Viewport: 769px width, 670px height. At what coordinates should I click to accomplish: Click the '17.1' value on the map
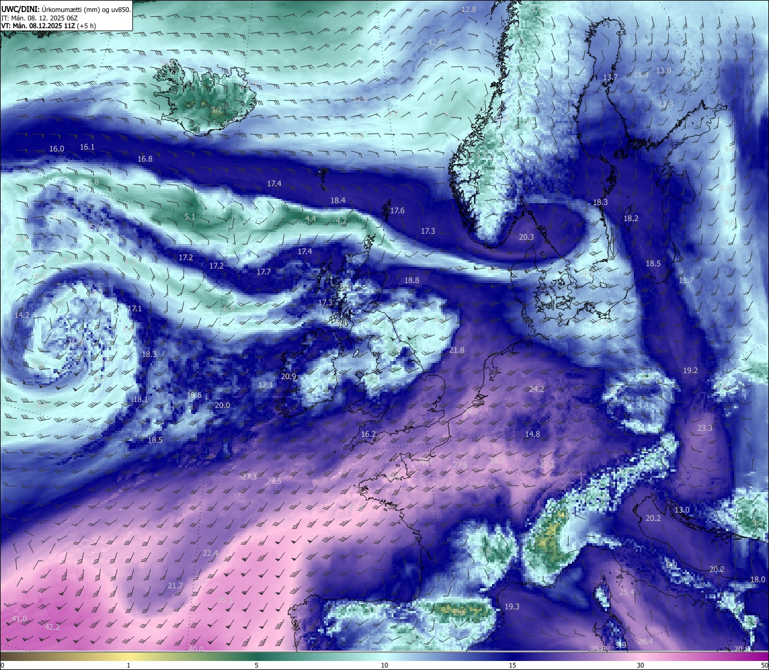click(135, 309)
